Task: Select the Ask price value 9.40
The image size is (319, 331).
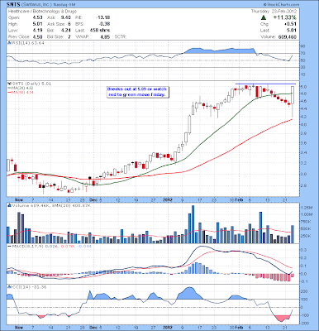Action: pyautogui.click(x=66, y=17)
